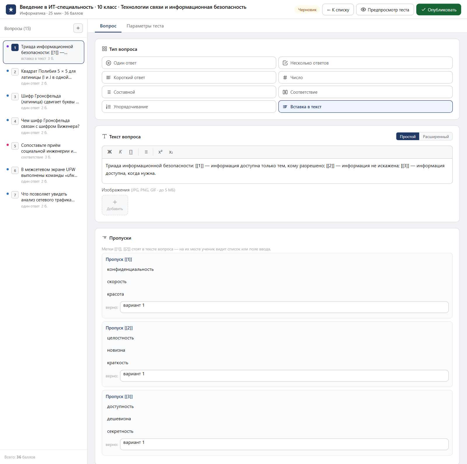Select the Несколько ответов question type

tap(365, 63)
